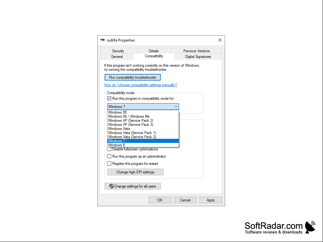Run compatibility troubleshooter button

point(133,77)
